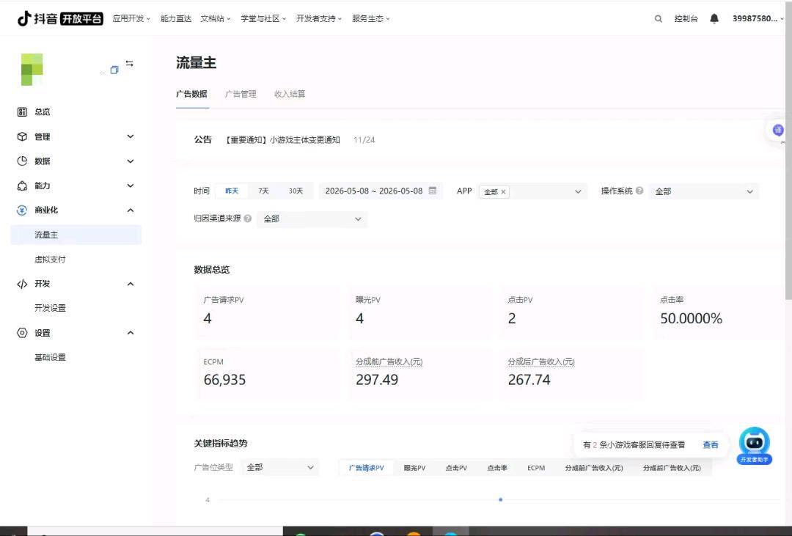Show 分成前广告收入(元) trend metric
Screen dimensions: 792x536
pyautogui.click(x=594, y=468)
